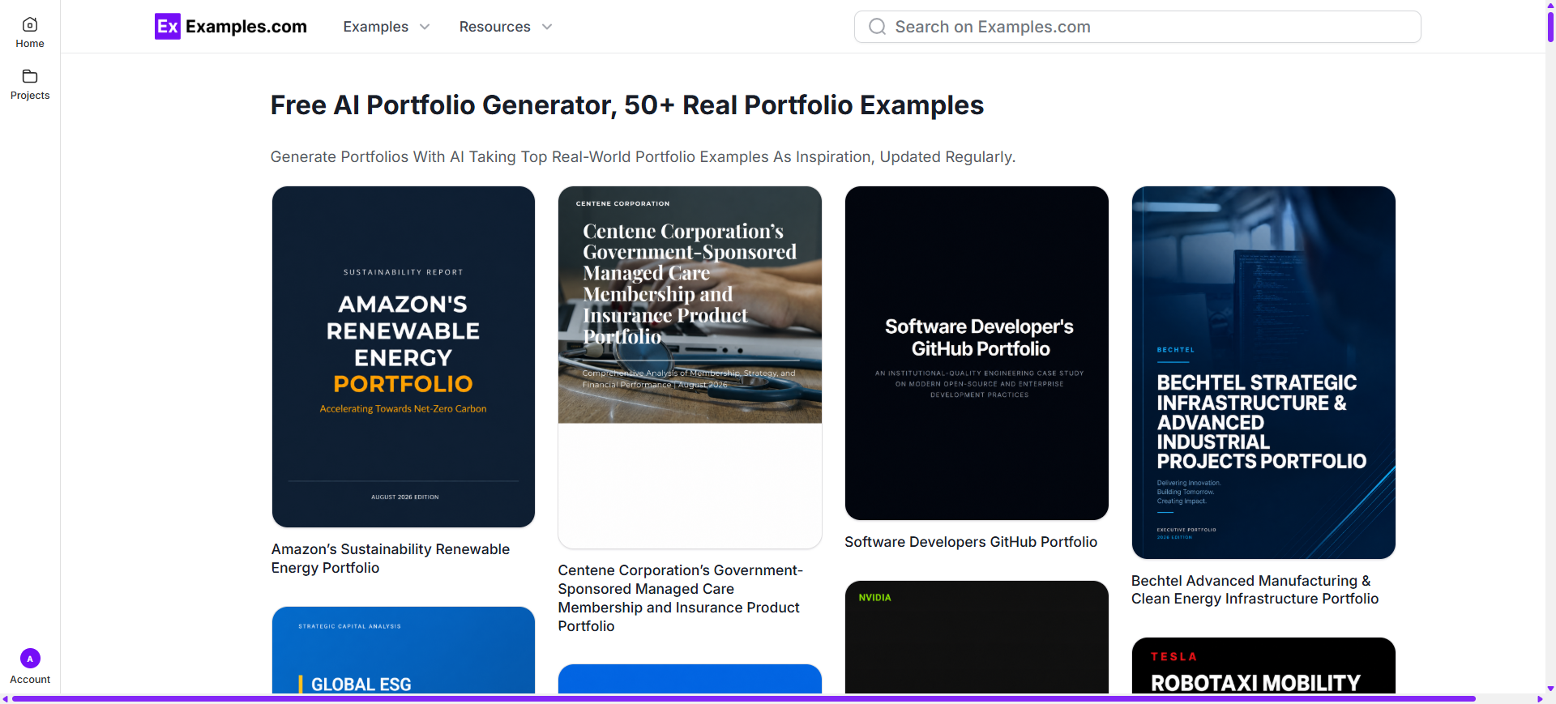
Task: Click the horizontal scrollbar at bottom
Action: pos(743,698)
